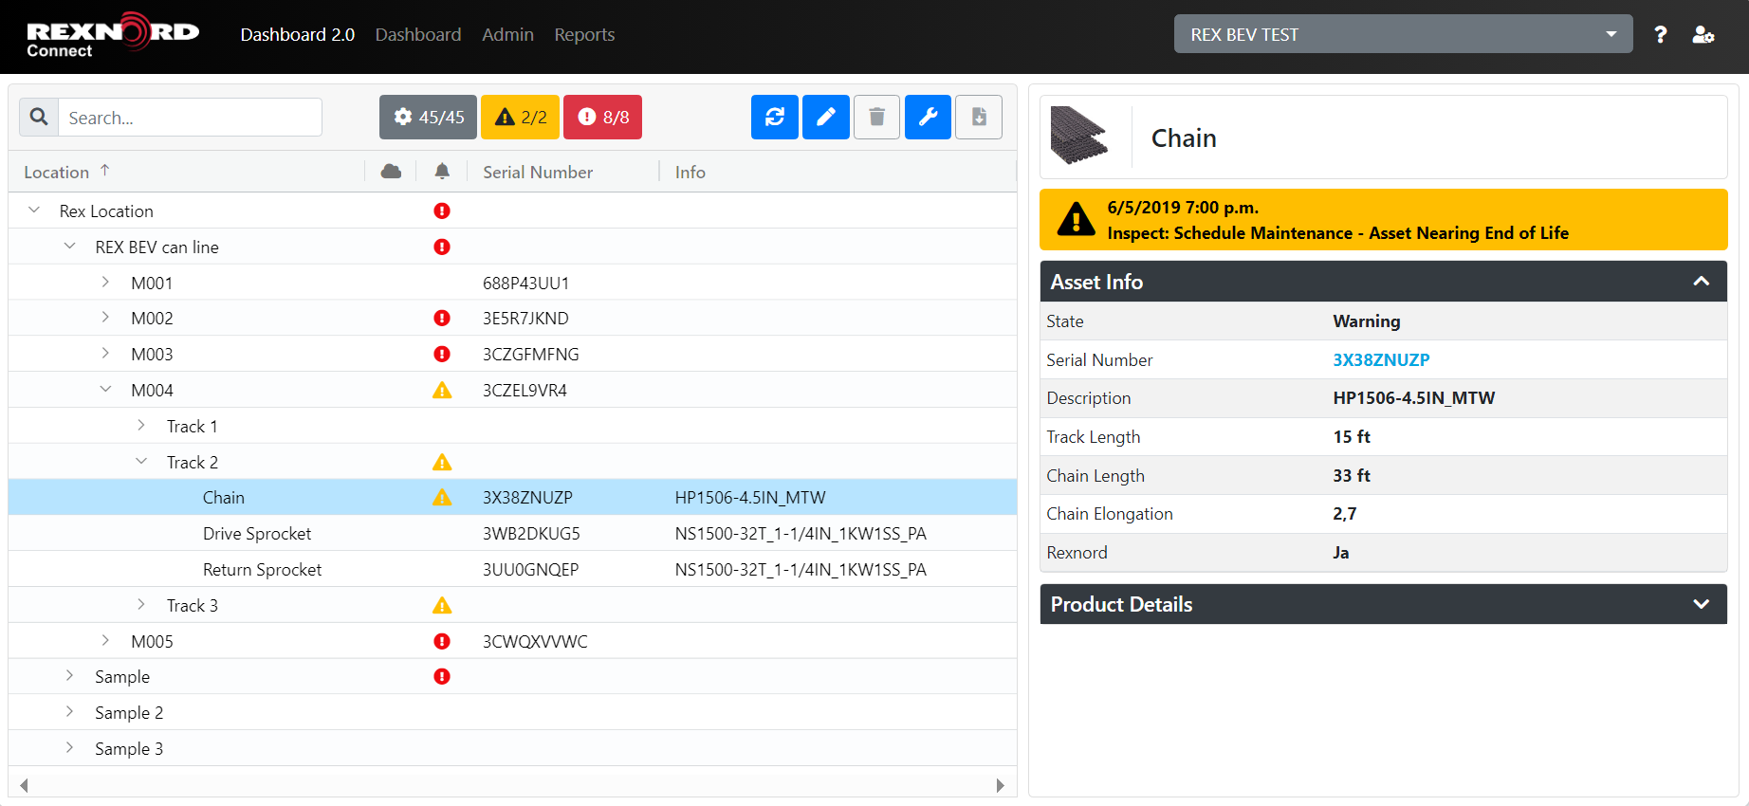The image size is (1749, 806).
Task: Expand the M001 tree node
Action: pos(105,283)
